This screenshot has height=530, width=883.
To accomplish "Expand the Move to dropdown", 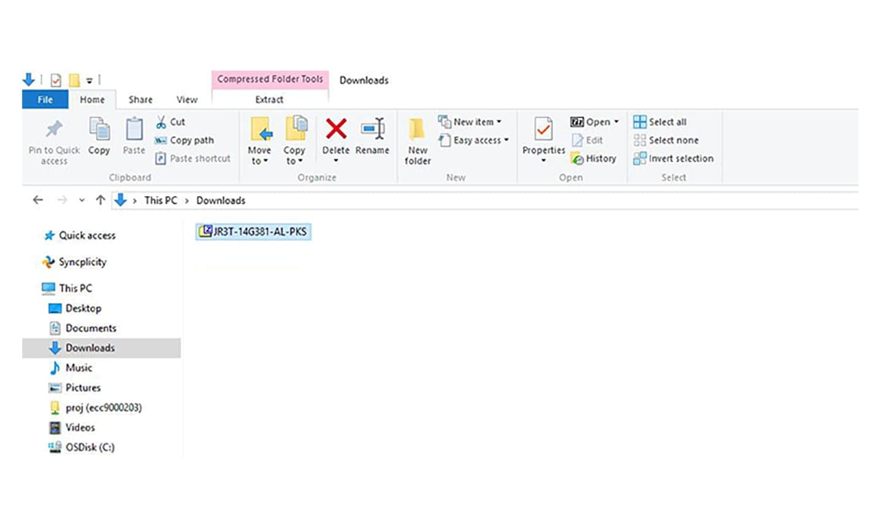I will (259, 155).
